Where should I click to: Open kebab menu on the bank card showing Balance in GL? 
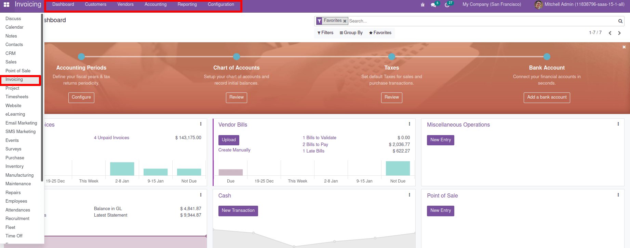pyautogui.click(x=201, y=195)
